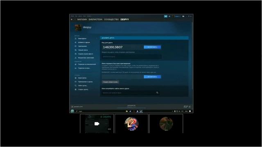This screenshot has width=262, height=147.
Task: Open Приглашения under friends sidebar
Action: (82, 46)
